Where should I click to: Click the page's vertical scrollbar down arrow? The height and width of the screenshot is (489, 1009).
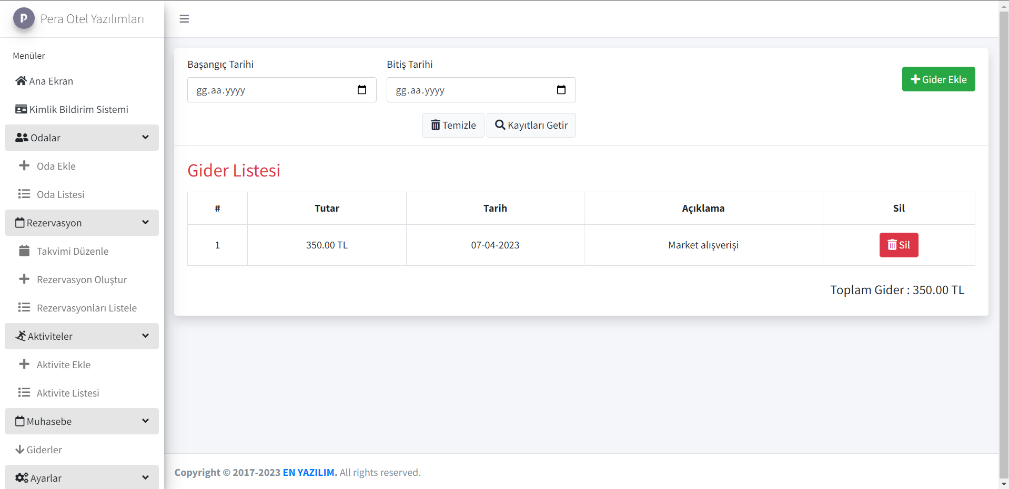[1004, 484]
